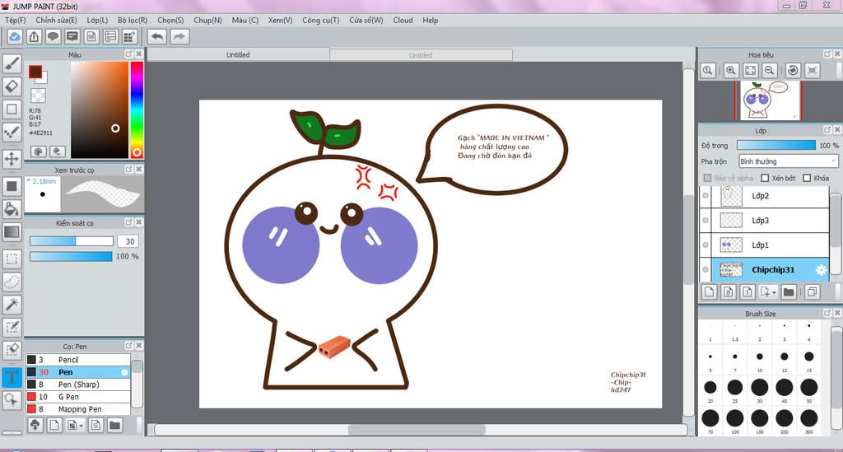Toggle visibility of layer Lớp1
The height and width of the screenshot is (452, 843).
point(706,245)
